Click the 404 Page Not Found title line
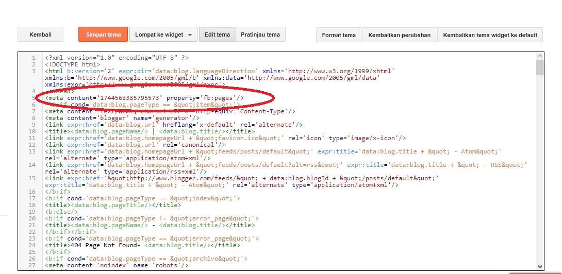Image resolution: width=562 pixels, height=274 pixels. coord(143,245)
